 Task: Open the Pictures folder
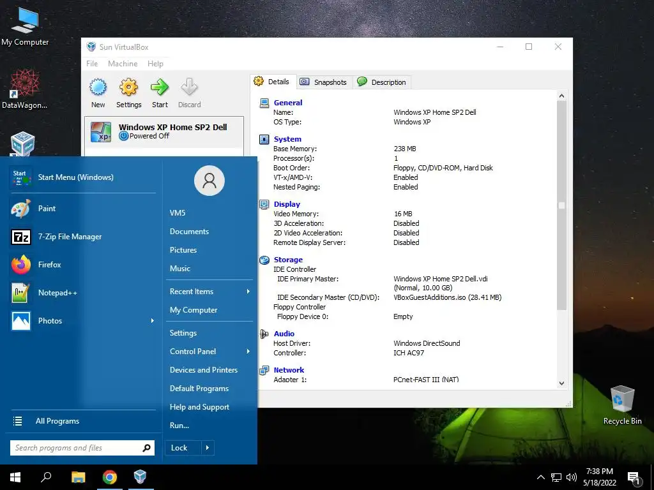tap(183, 250)
